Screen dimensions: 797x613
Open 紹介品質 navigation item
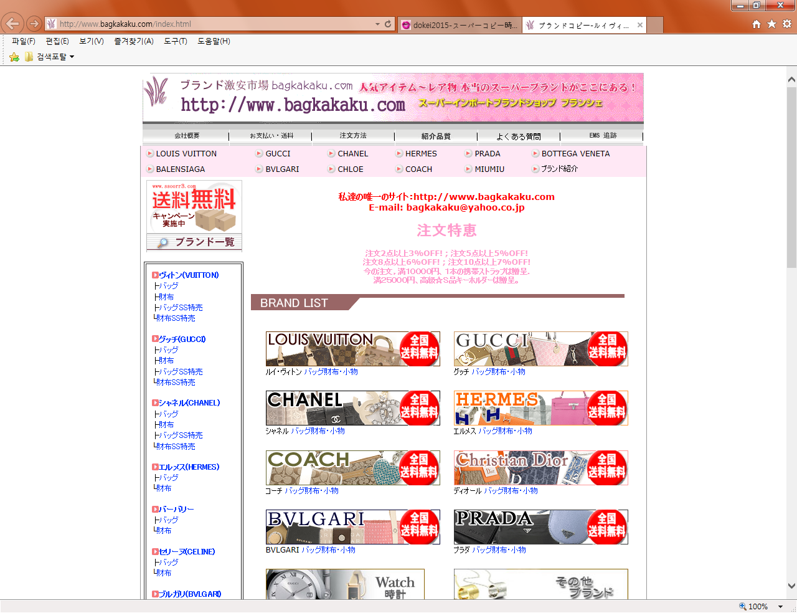pos(436,136)
